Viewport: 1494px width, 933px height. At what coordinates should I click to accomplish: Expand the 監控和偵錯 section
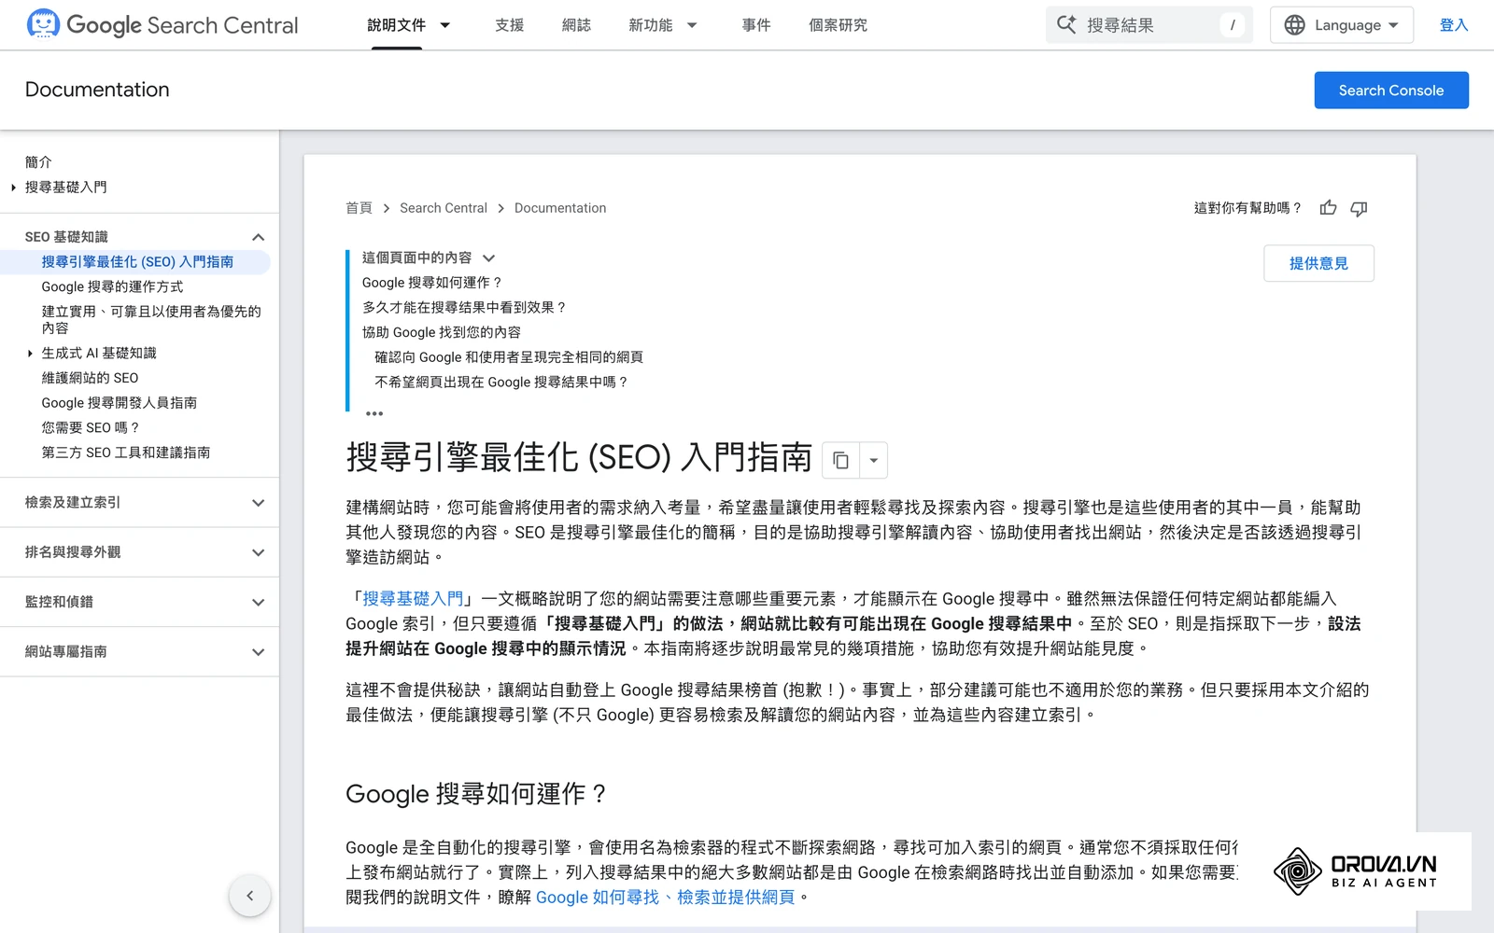click(259, 602)
